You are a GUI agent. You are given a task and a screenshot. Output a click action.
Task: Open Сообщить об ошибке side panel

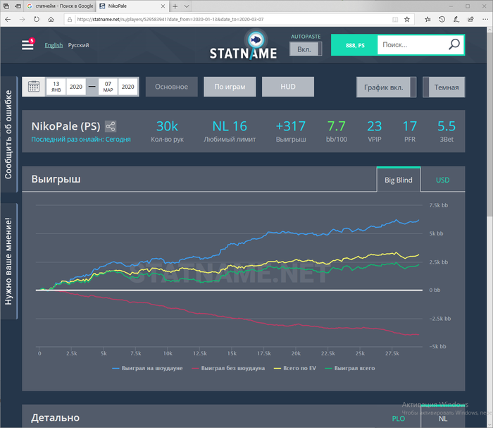pos(8,135)
